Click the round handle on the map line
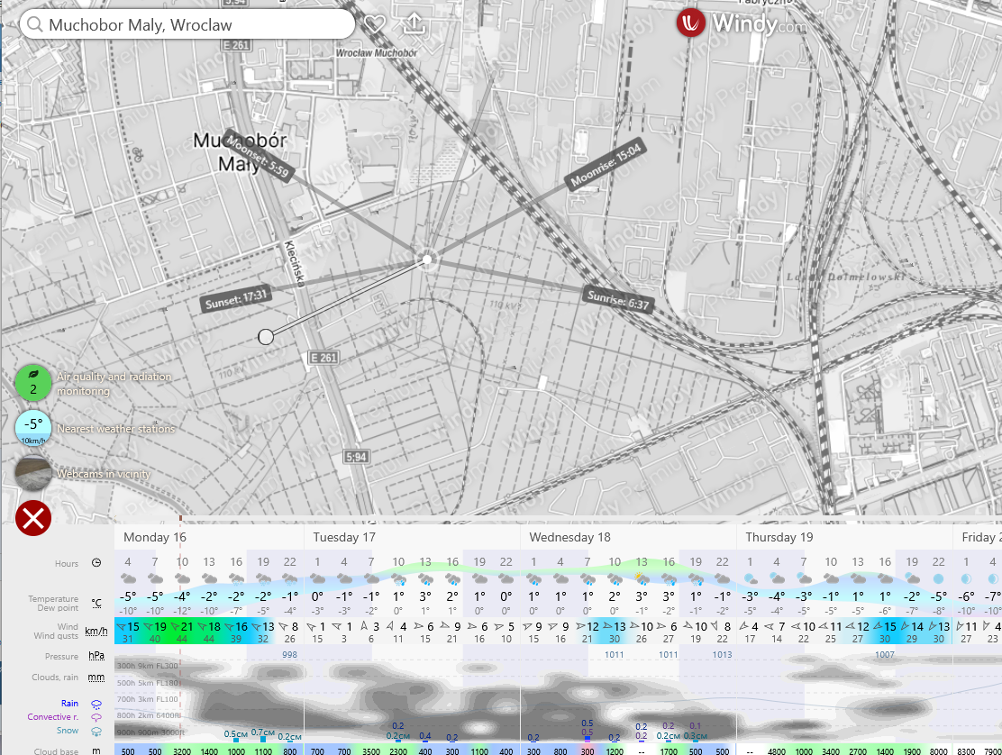This screenshot has height=755, width=1002. click(x=266, y=337)
